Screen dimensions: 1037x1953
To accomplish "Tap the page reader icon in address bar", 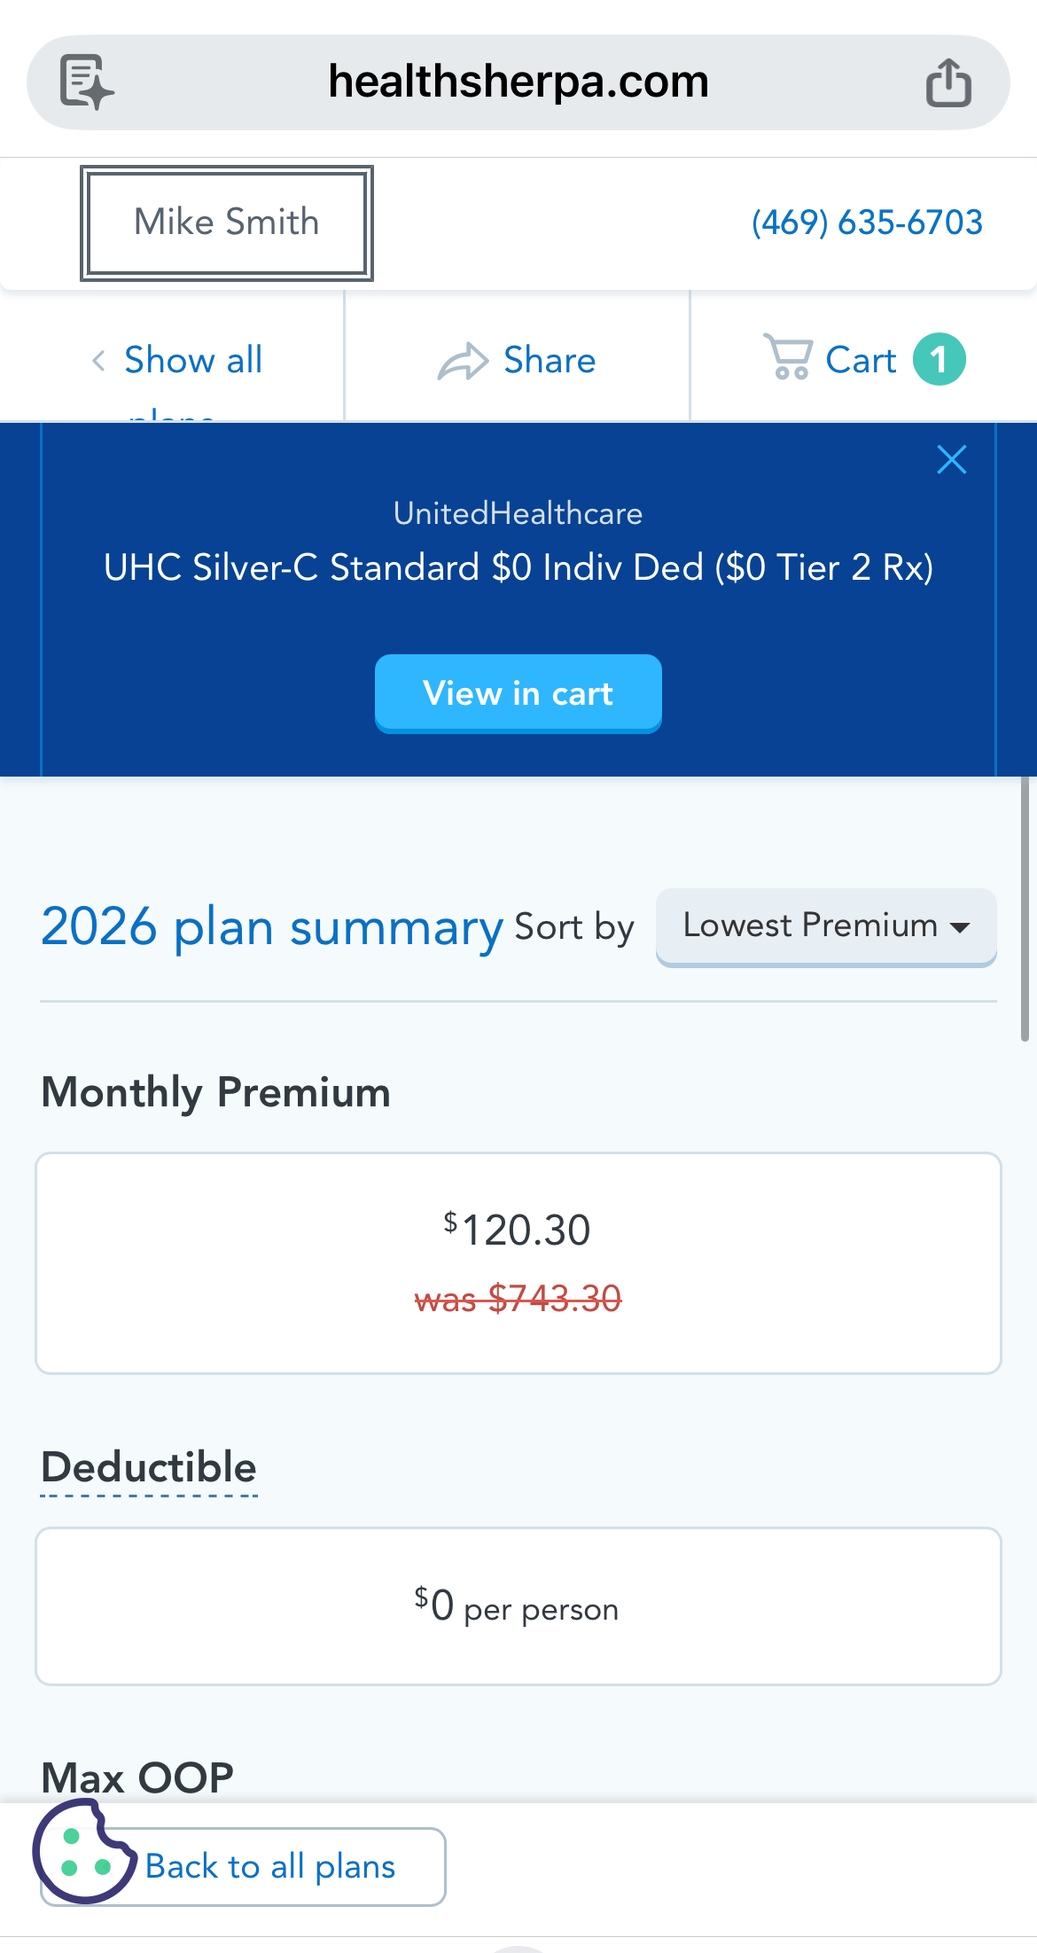I will 86,82.
